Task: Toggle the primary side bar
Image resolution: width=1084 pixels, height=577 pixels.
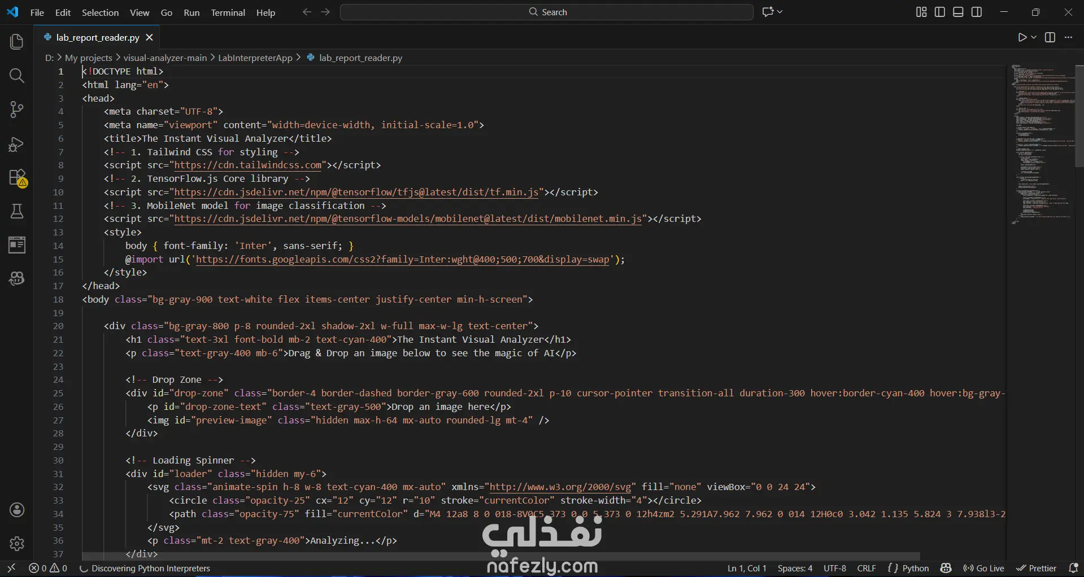Action: [x=940, y=12]
